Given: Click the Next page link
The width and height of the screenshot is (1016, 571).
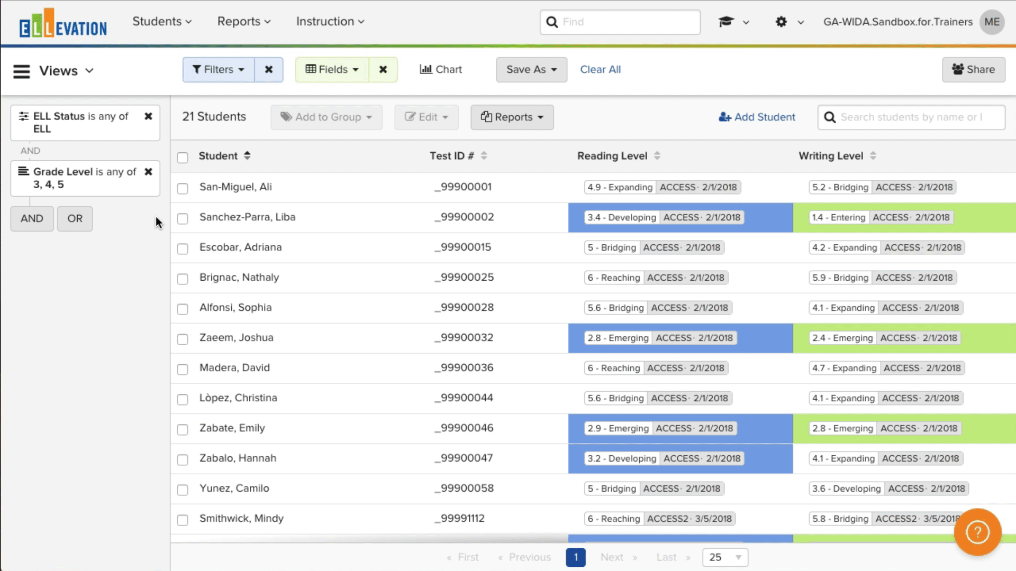Looking at the screenshot, I should [x=618, y=557].
